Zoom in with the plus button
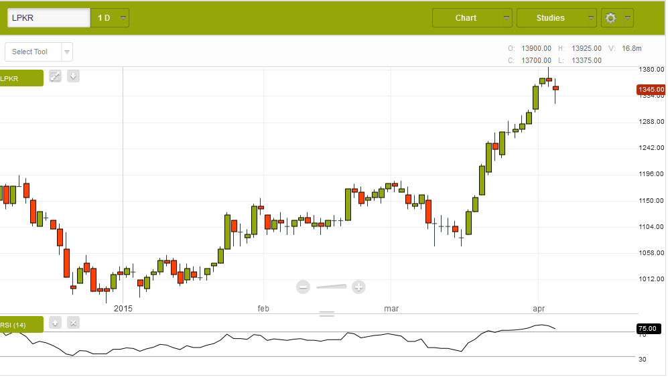Viewport: 668px width, 377px height. (358, 287)
